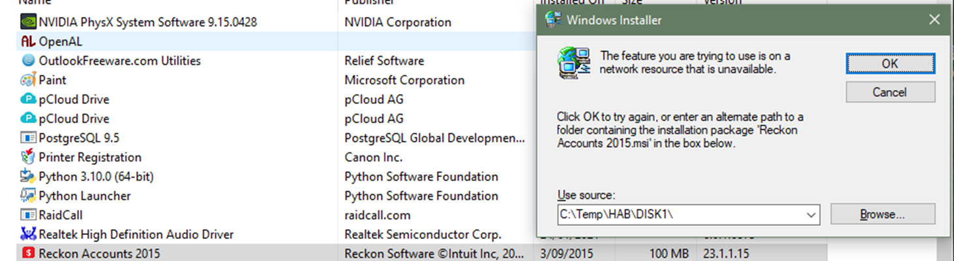954x261 pixels.
Task: Close the Windows Installer dialog
Action: [934, 20]
